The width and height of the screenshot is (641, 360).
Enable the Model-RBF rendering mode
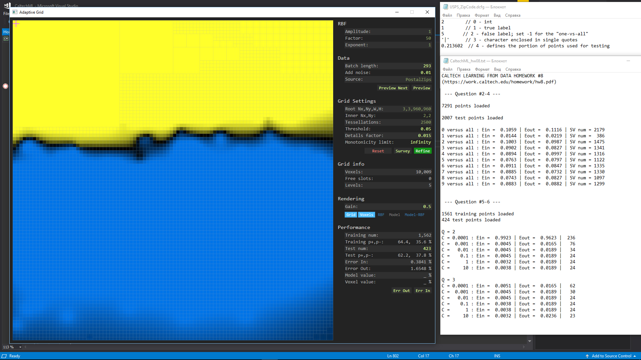(414, 215)
